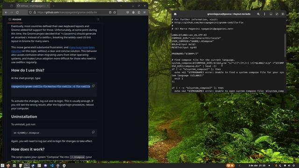Open the extensions puzzle icon

(x=139, y=13)
